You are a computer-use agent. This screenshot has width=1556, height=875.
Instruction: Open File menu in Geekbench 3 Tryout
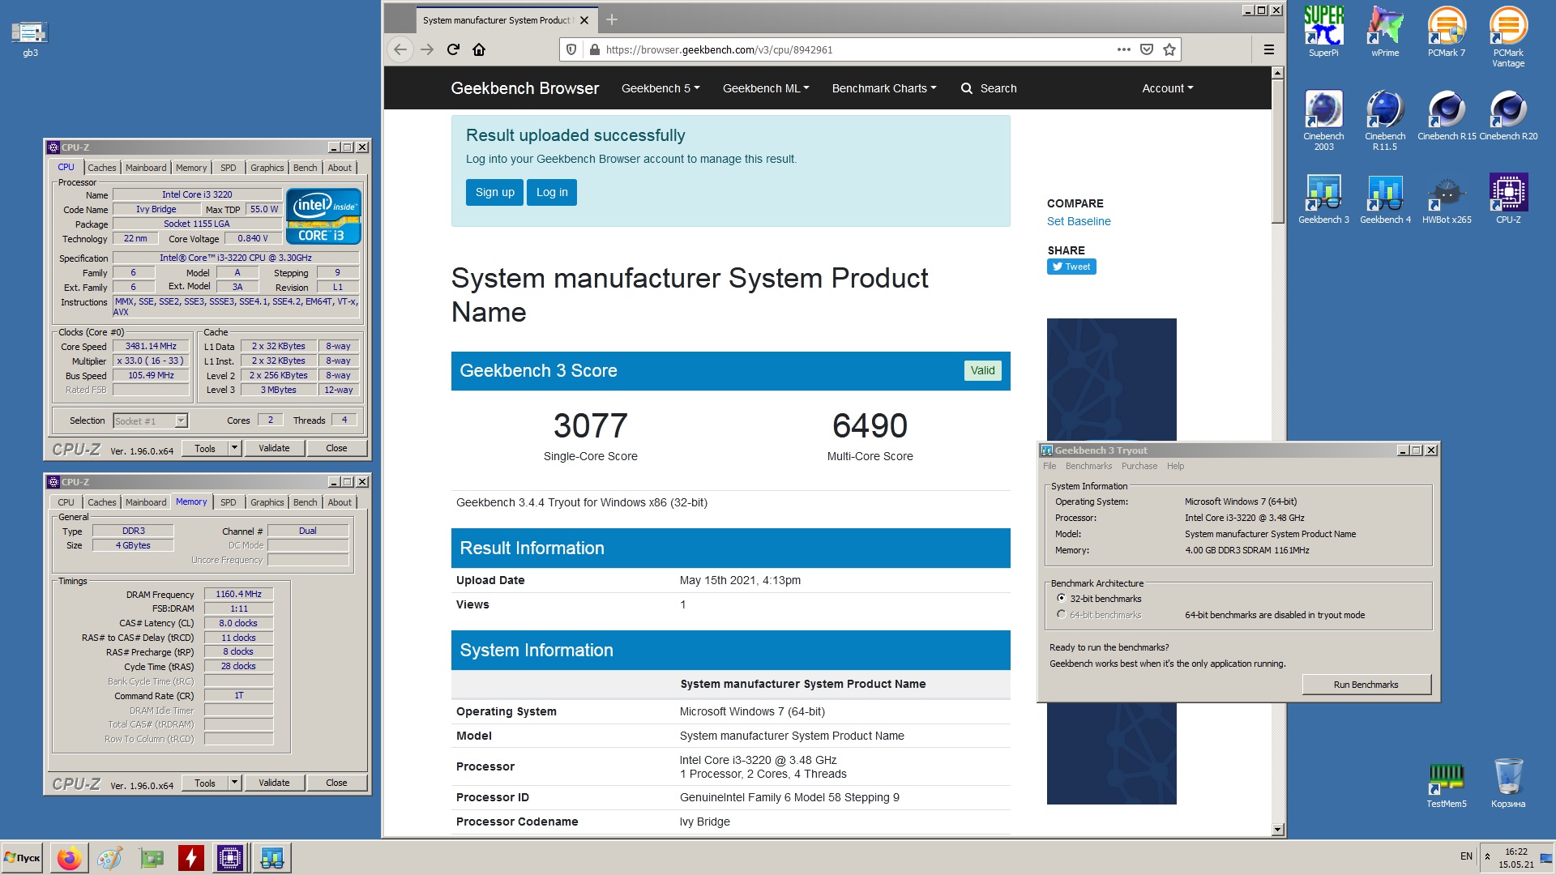[1049, 466]
